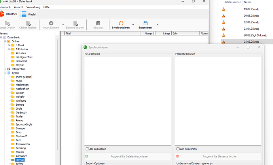Screen dimensions: 273x165
Task: Click Ausgewählte Dateien importieren button
Action: (128, 156)
